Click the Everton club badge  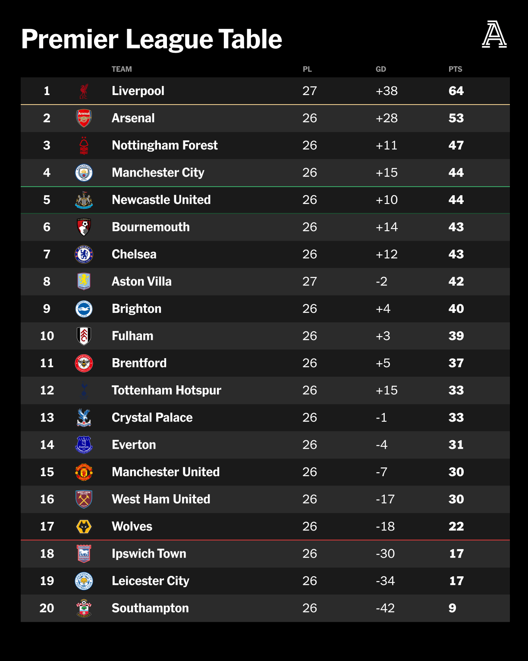pos(84,445)
